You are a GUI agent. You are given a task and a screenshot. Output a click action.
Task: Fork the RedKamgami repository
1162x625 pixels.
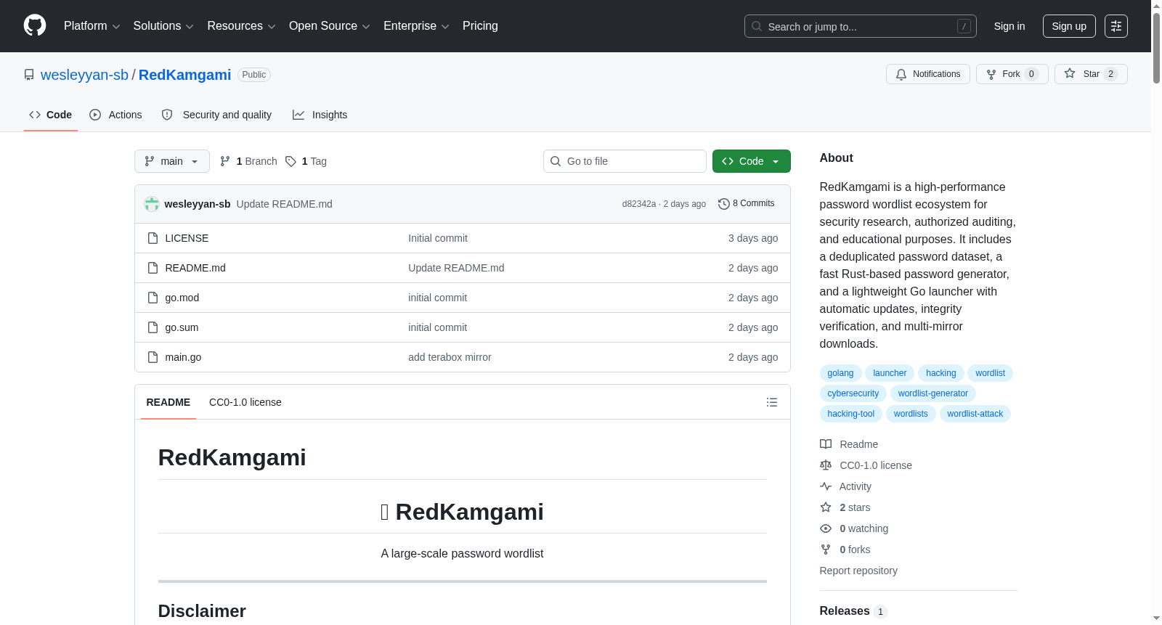pos(1012,74)
